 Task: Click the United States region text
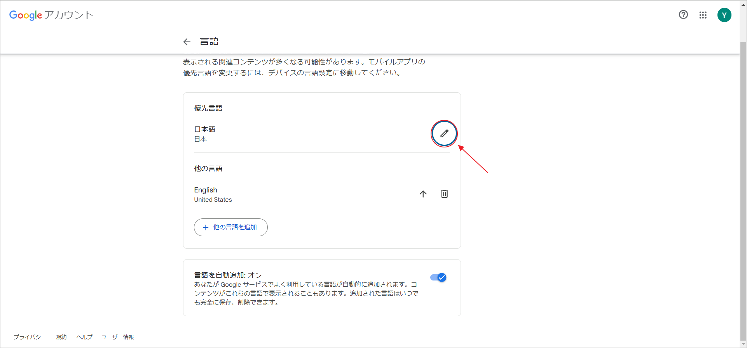tap(213, 200)
